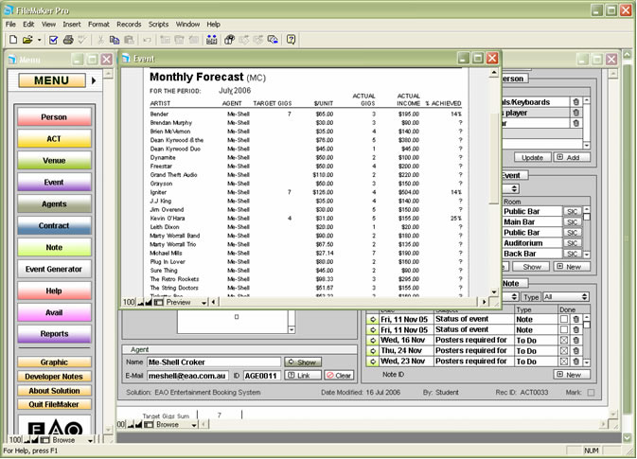Click the Undo toolbar icon

(147, 40)
